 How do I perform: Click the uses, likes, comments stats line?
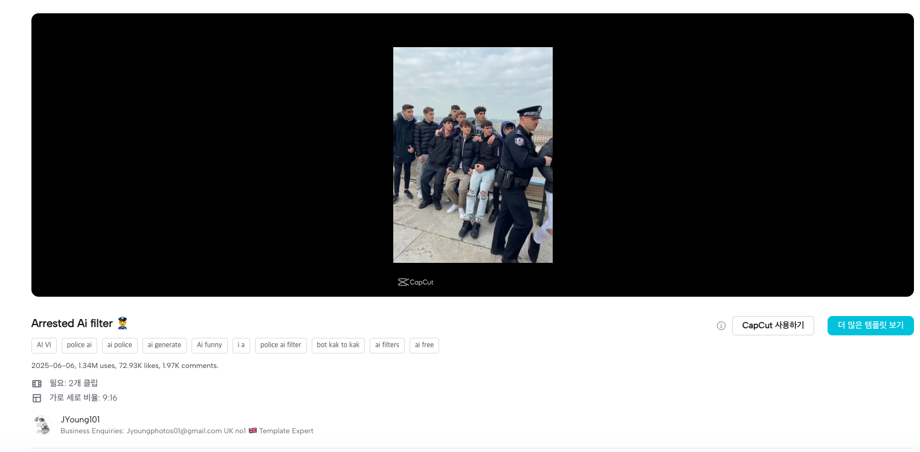point(125,366)
